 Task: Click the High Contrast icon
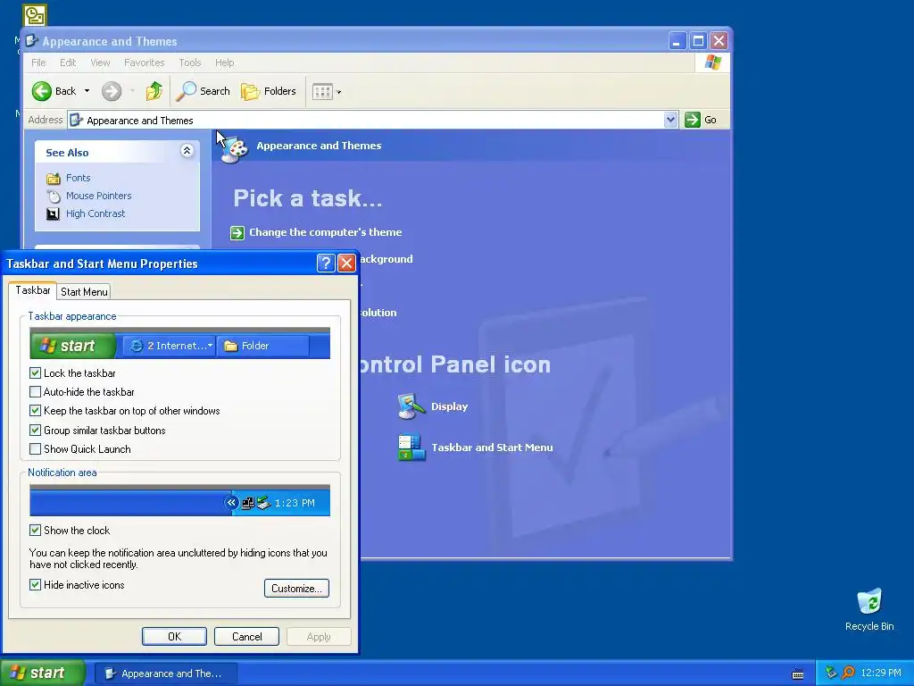click(x=53, y=214)
